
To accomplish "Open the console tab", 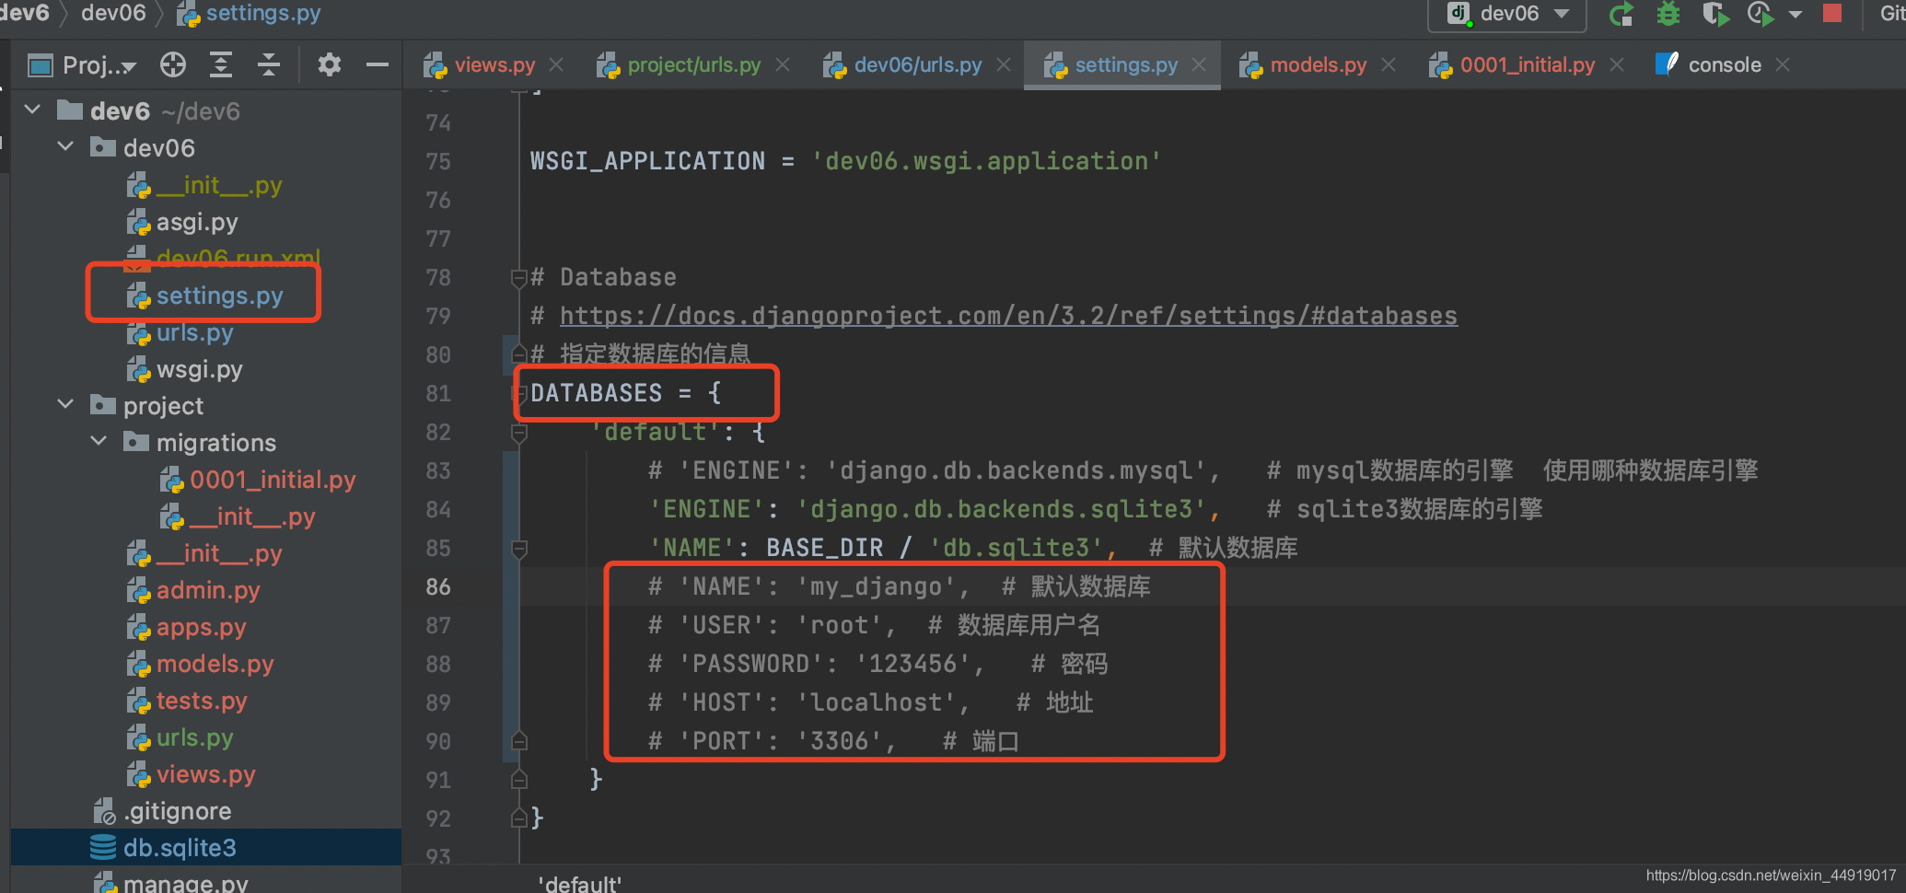I will 1725,64.
